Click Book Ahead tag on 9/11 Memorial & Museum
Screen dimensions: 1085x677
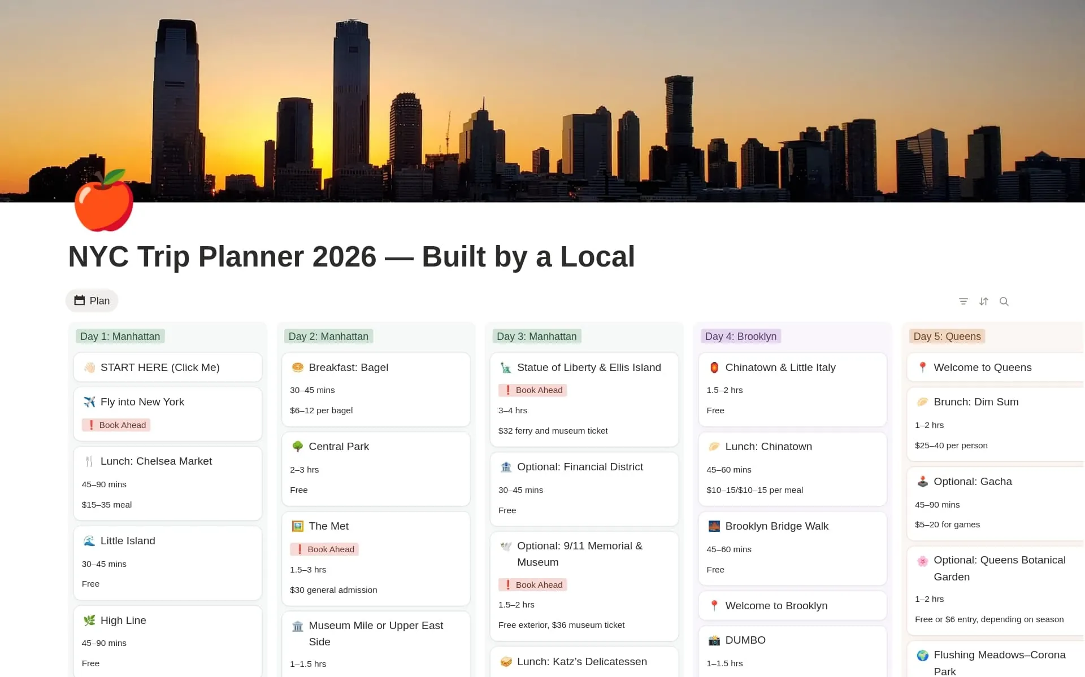pos(533,585)
